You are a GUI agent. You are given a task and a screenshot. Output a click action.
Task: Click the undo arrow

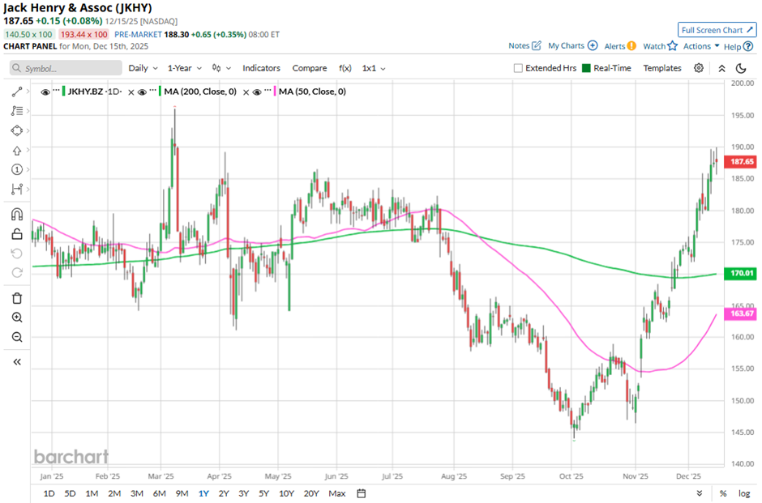click(x=17, y=254)
